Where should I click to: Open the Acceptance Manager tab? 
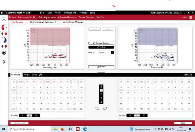[73, 22]
